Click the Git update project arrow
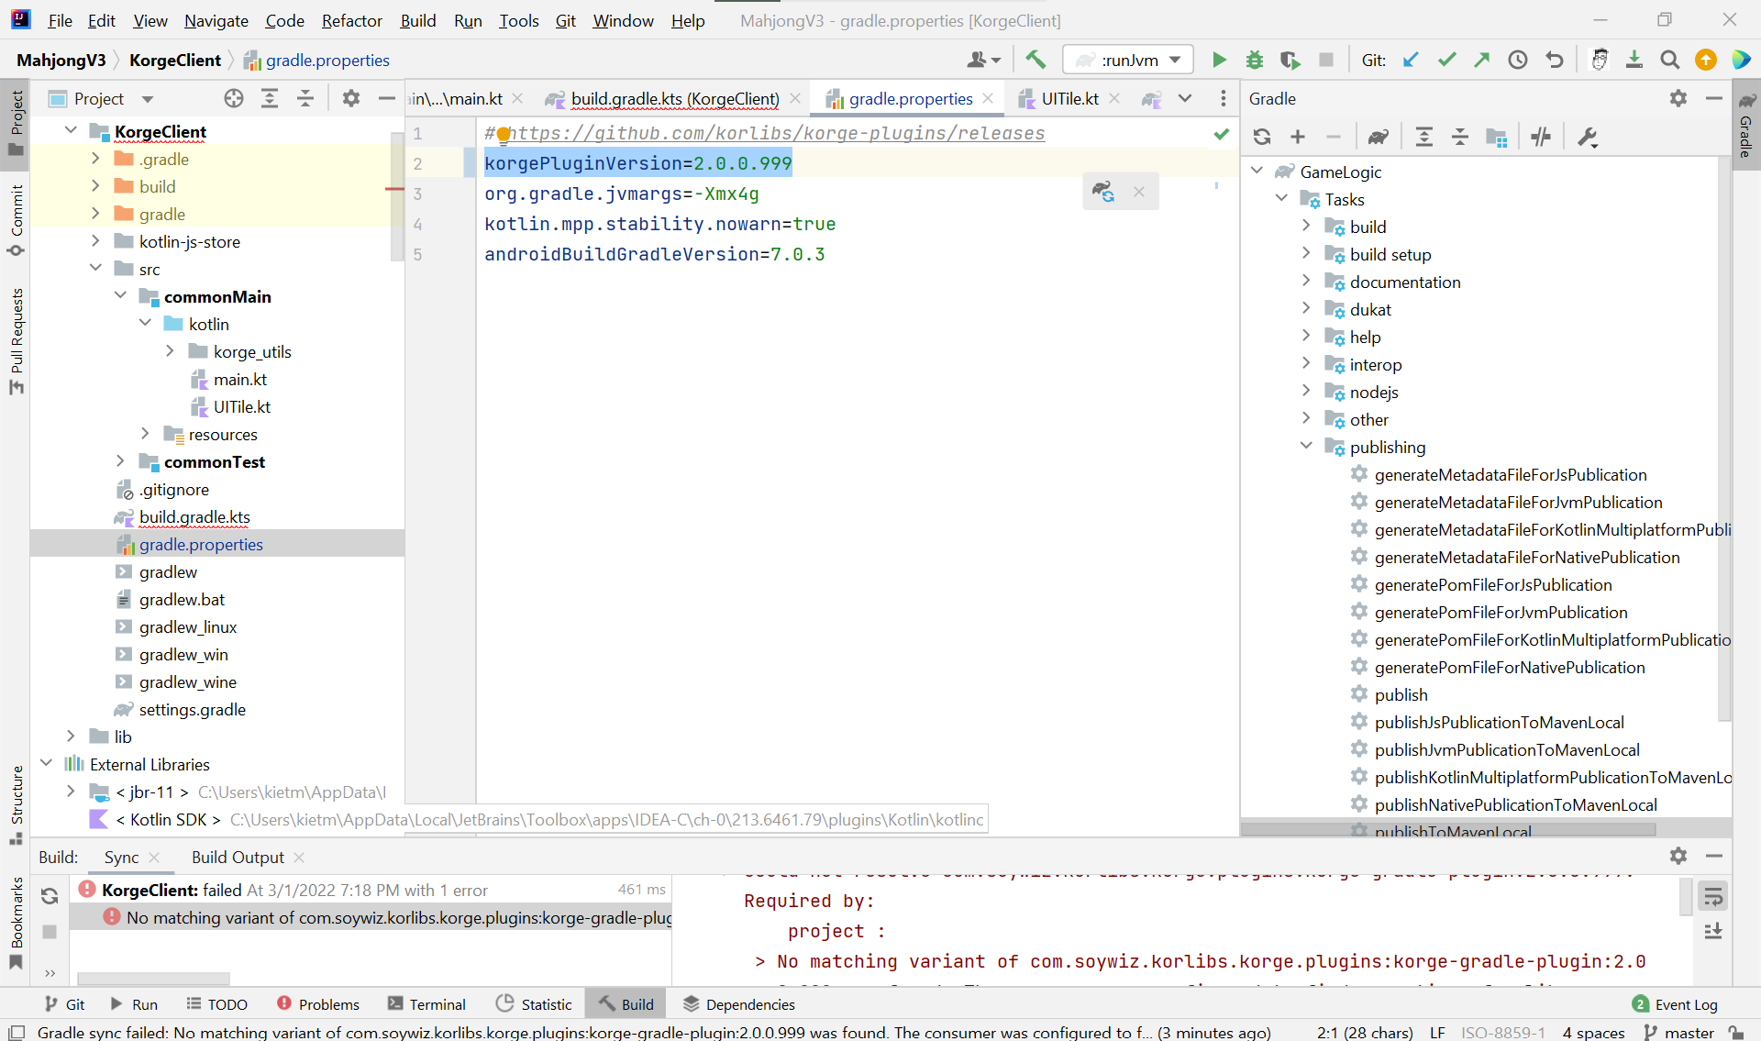Viewport: 1761px width, 1041px height. [x=1411, y=61]
